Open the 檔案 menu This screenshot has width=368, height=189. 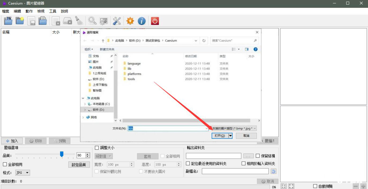coord(6,11)
